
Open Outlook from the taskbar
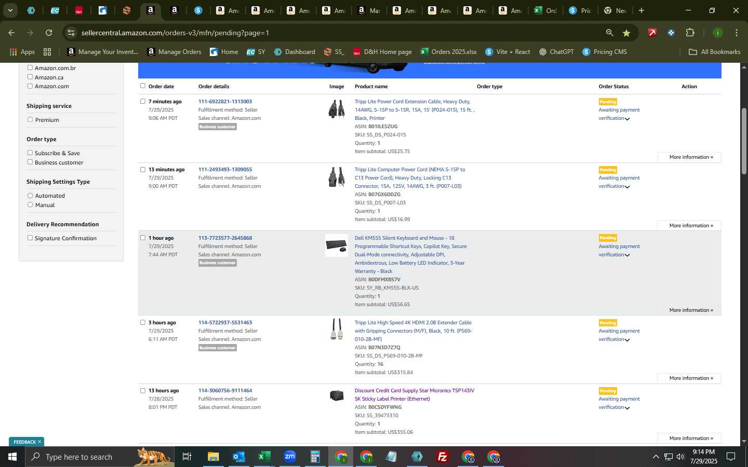[x=239, y=457]
